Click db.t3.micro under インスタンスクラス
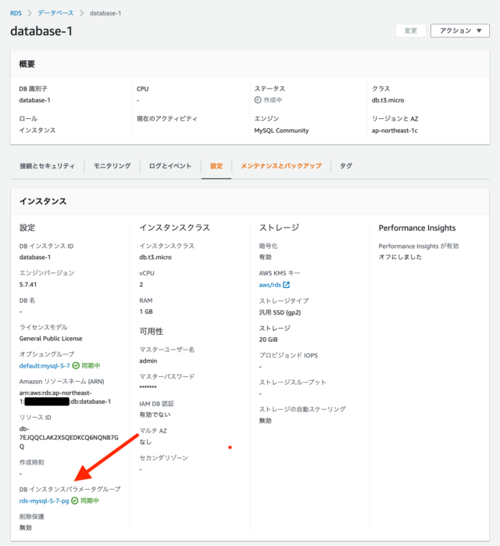This screenshot has height=546, width=500. coord(155,257)
